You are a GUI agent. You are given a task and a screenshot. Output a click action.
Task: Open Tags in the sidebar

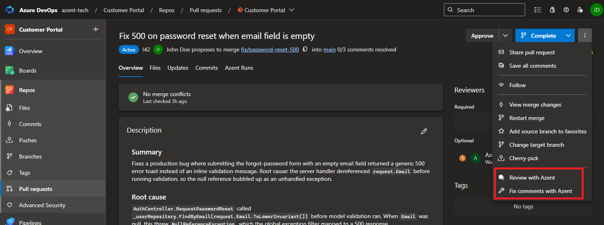pos(53,173)
